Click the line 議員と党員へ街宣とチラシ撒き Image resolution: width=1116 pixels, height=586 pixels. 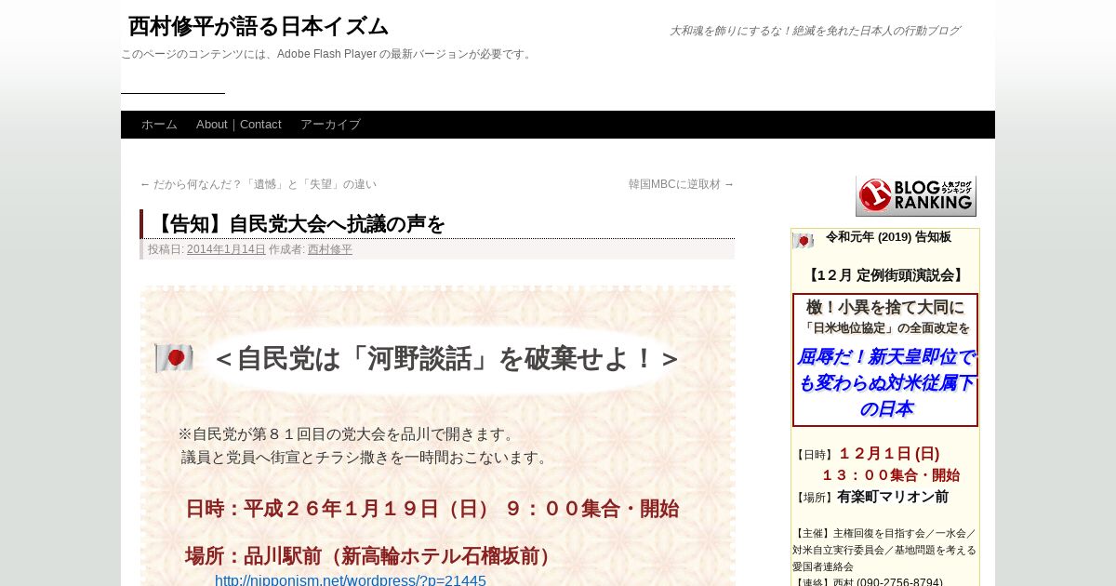pyautogui.click(x=367, y=458)
